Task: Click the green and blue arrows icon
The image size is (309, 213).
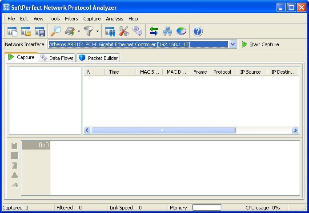Action: [154, 31]
